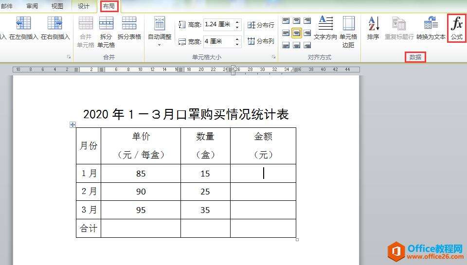The width and height of the screenshot is (467, 265).
Task: Click cell with quantity 25
Action: click(205, 192)
